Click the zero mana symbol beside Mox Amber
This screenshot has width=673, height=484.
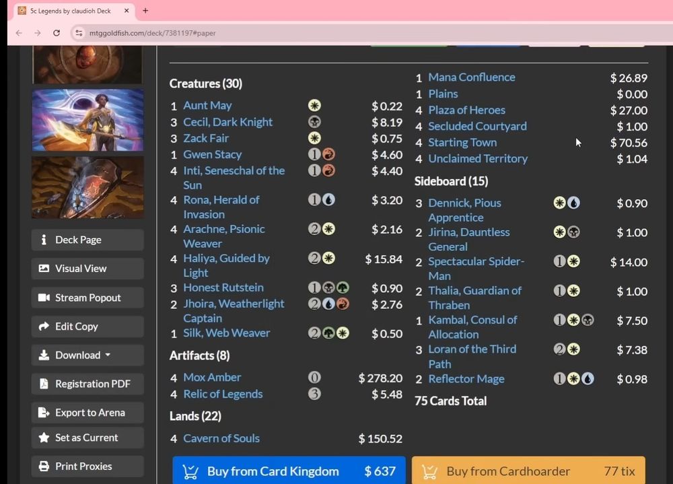[314, 378]
